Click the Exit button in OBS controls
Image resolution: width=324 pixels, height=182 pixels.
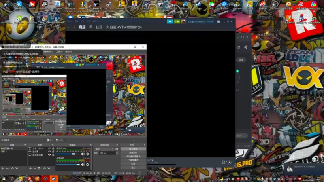[133, 167]
